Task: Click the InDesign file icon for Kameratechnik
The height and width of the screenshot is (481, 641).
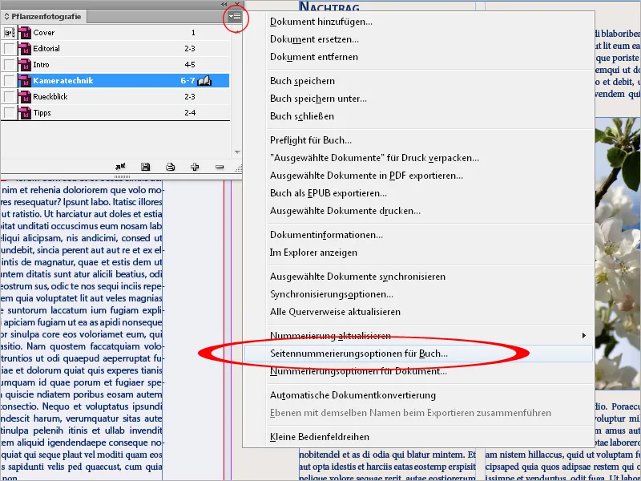Action: (25, 81)
